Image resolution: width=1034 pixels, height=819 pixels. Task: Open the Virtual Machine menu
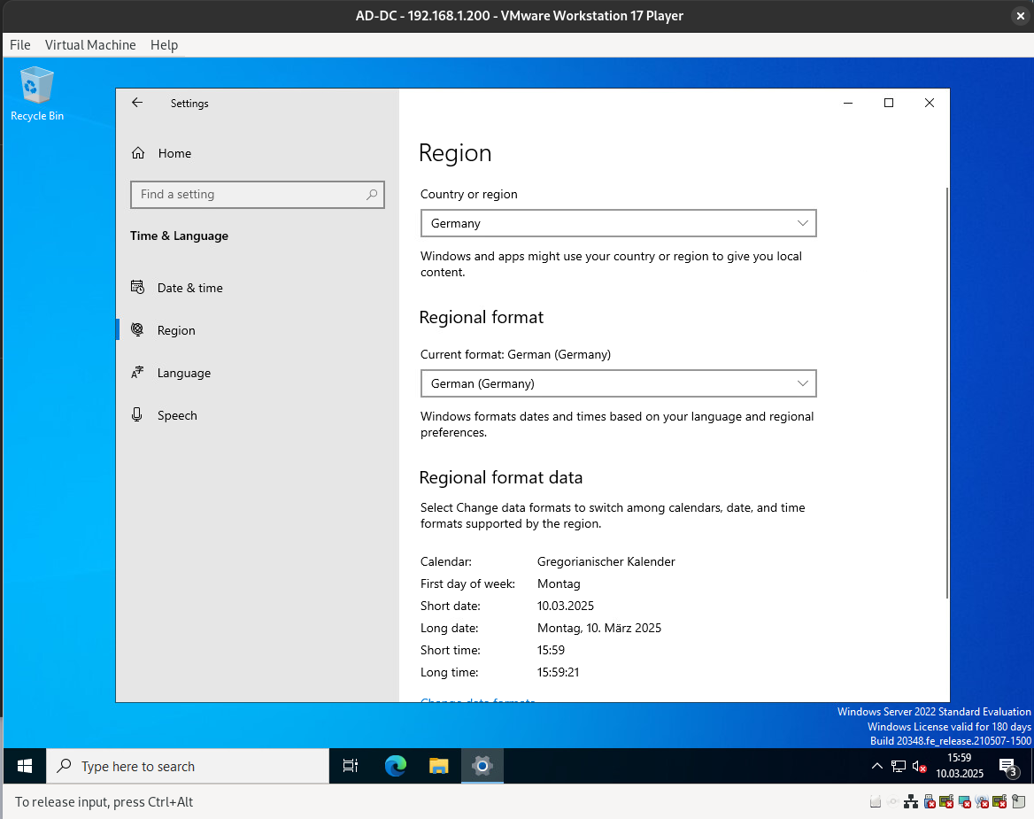tap(90, 44)
